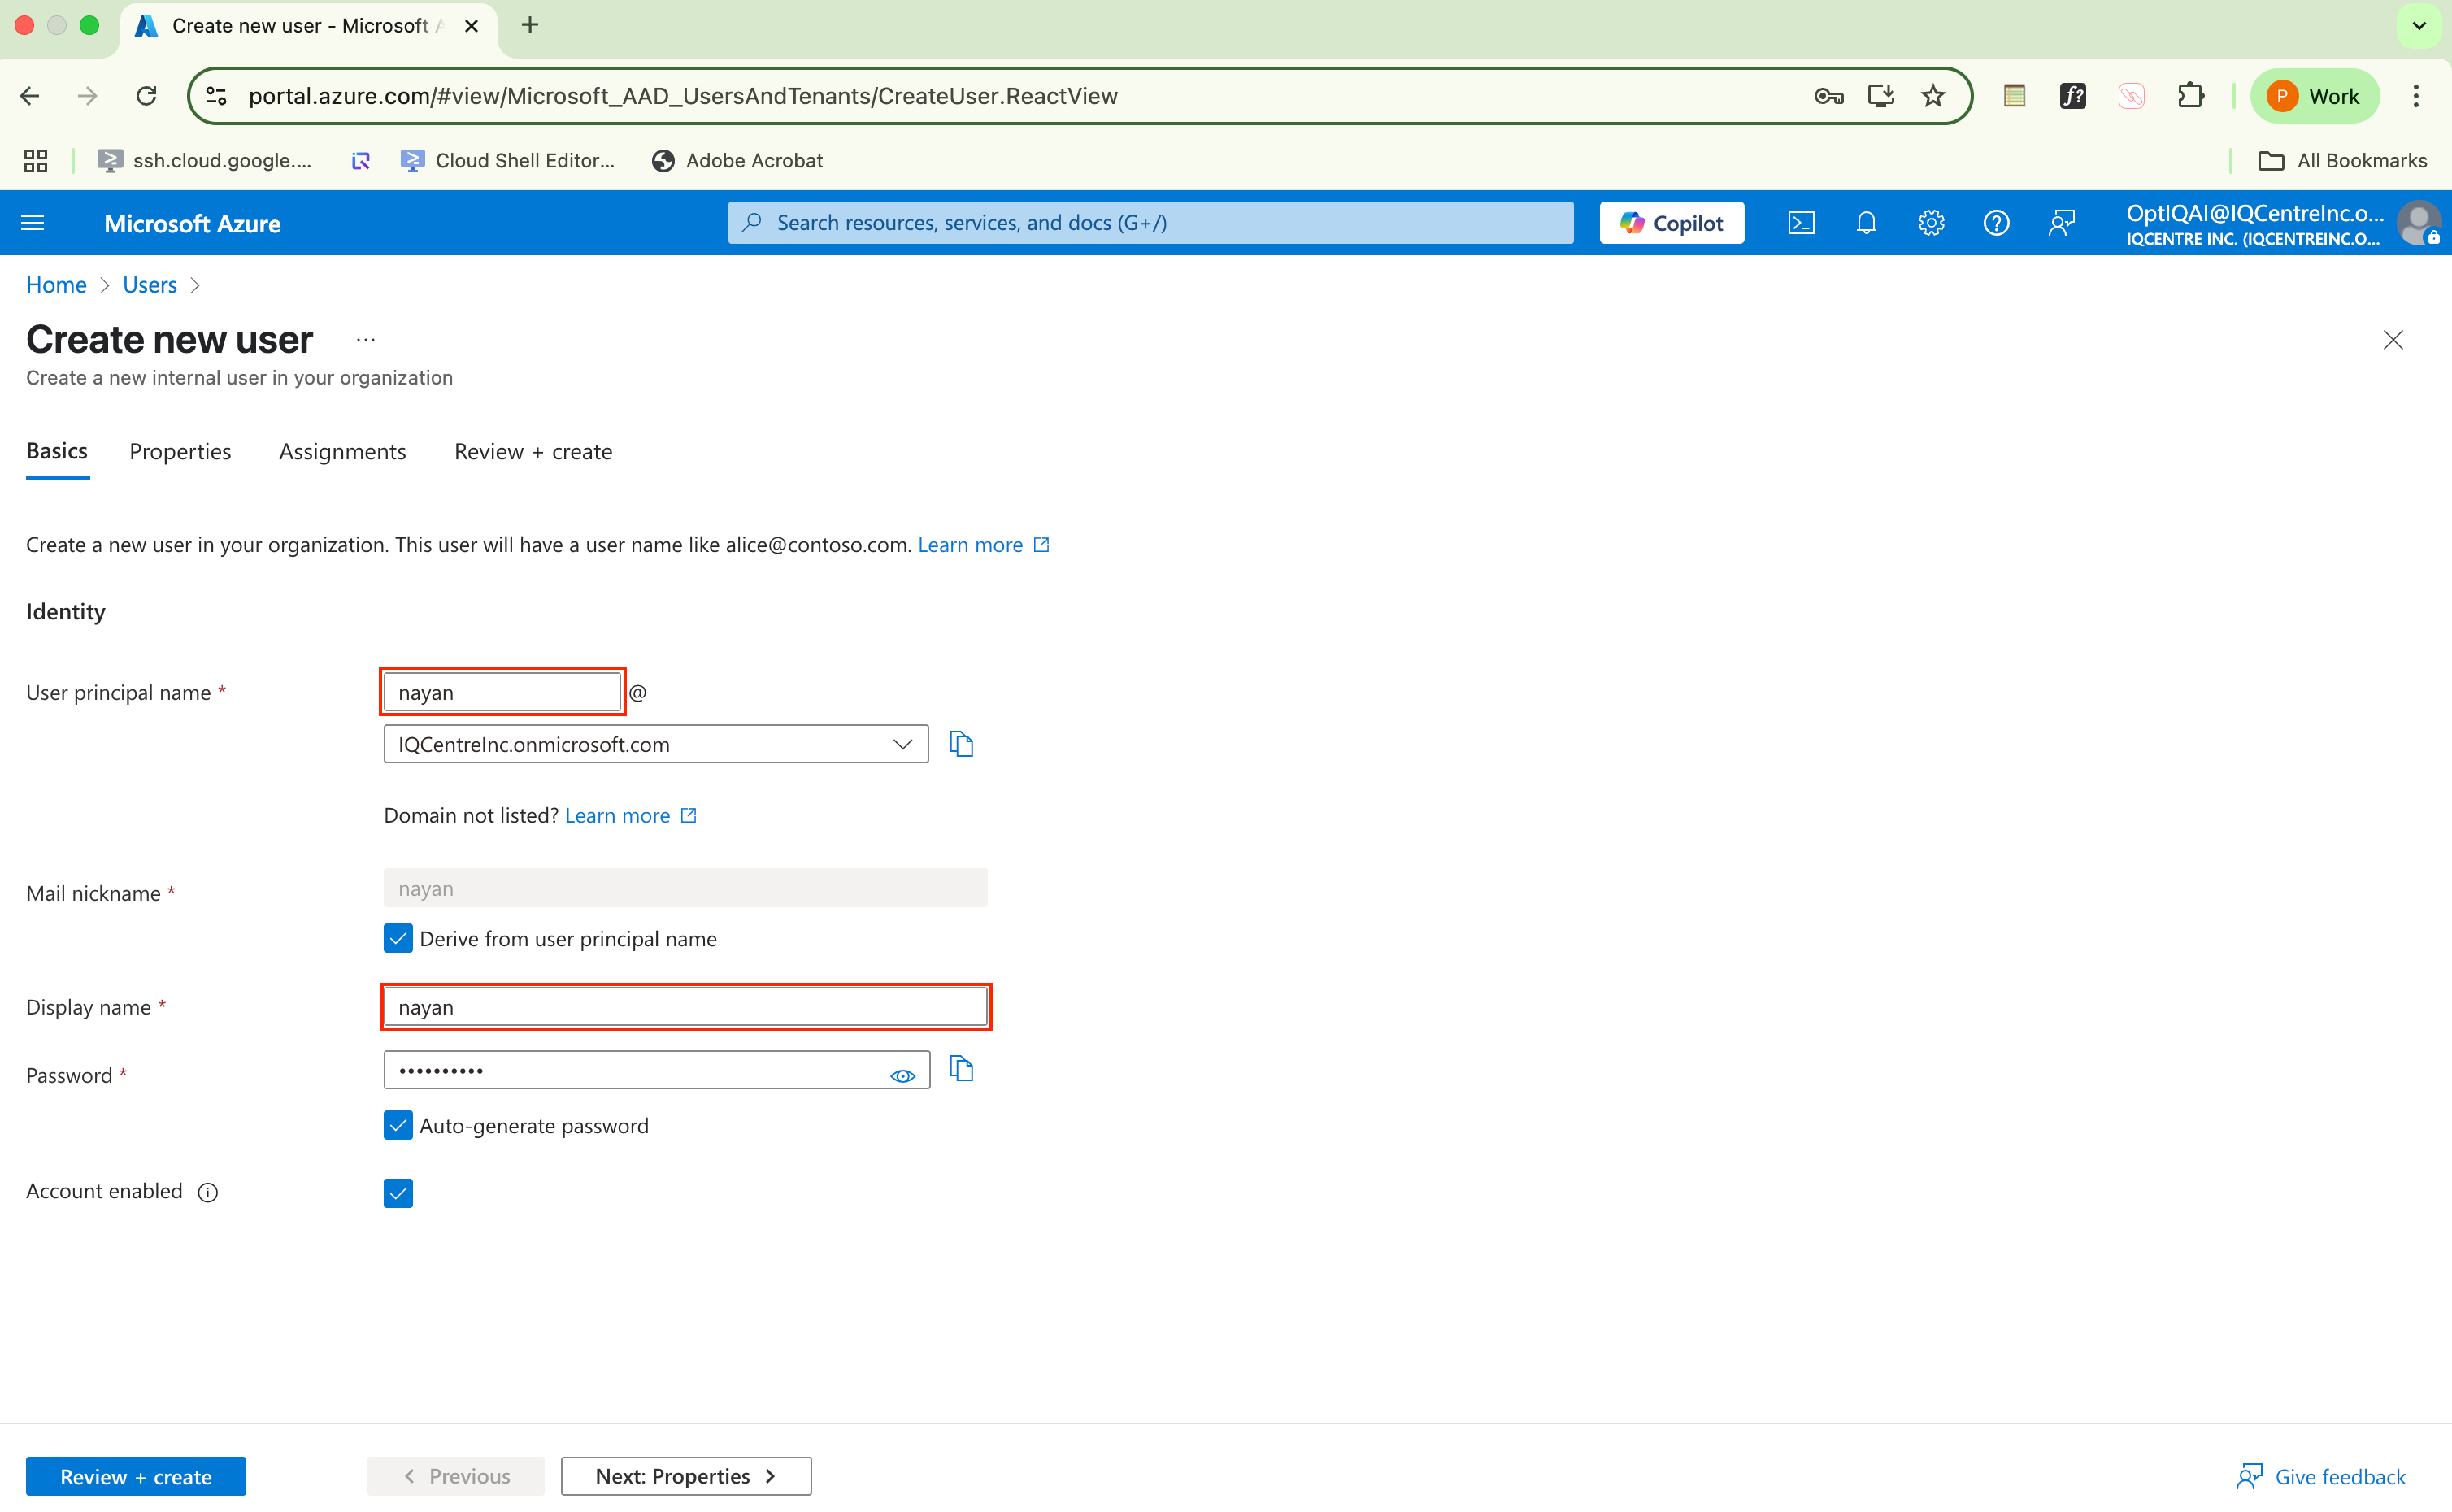Switch to the Properties tab

[x=180, y=452]
